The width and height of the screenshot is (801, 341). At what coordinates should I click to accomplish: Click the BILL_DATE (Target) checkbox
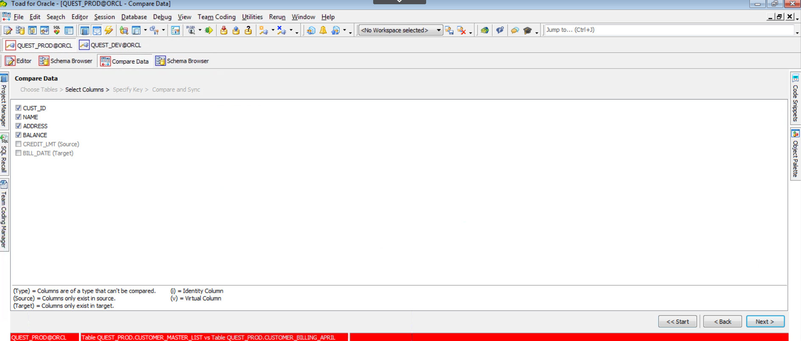pyautogui.click(x=18, y=153)
